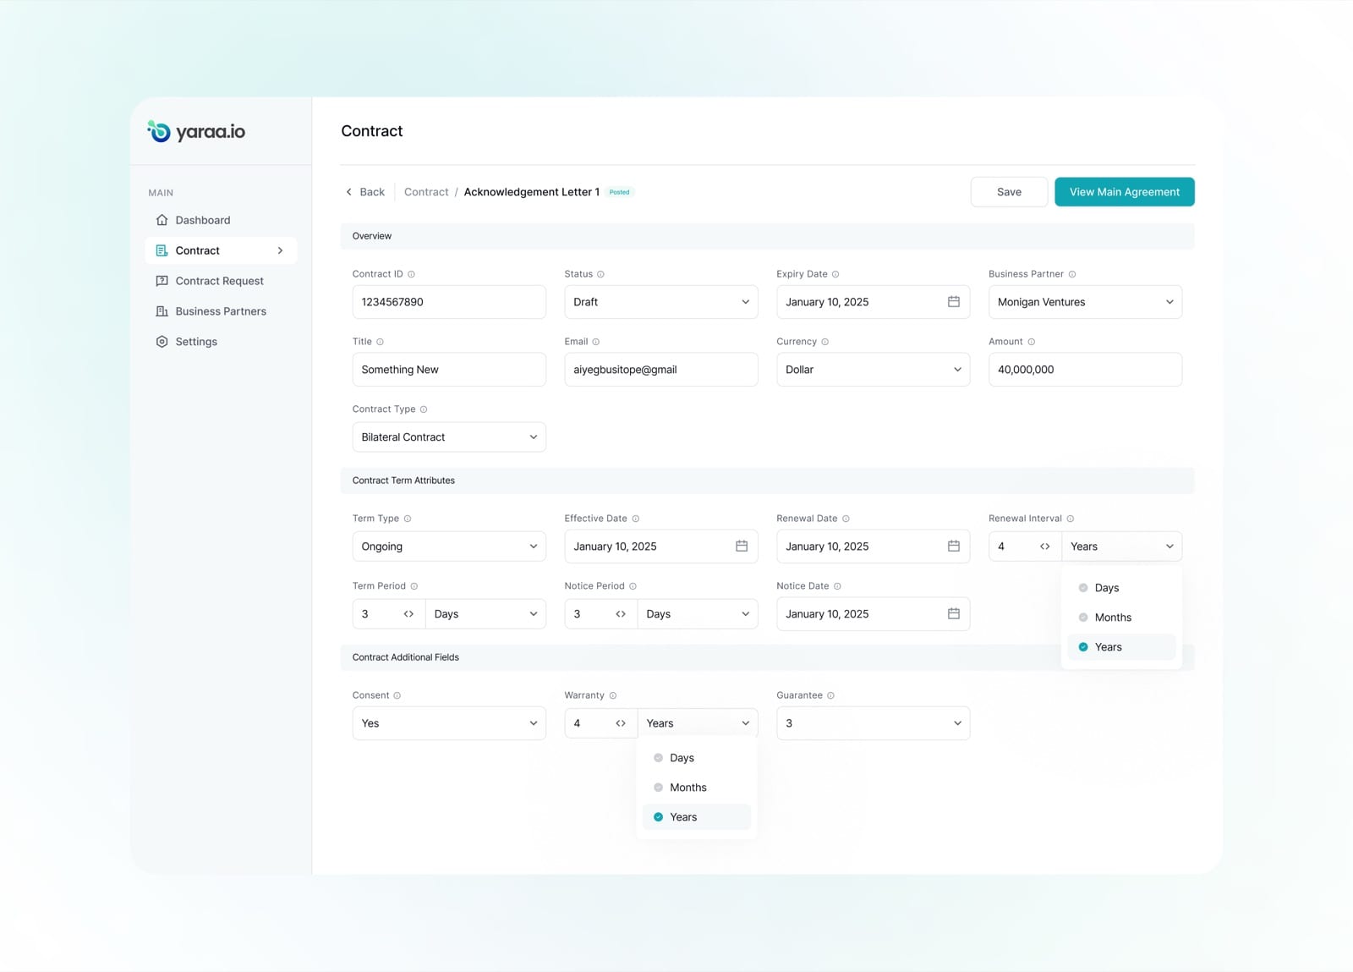Click the info icon beside Status
1353x972 pixels.
601,274
